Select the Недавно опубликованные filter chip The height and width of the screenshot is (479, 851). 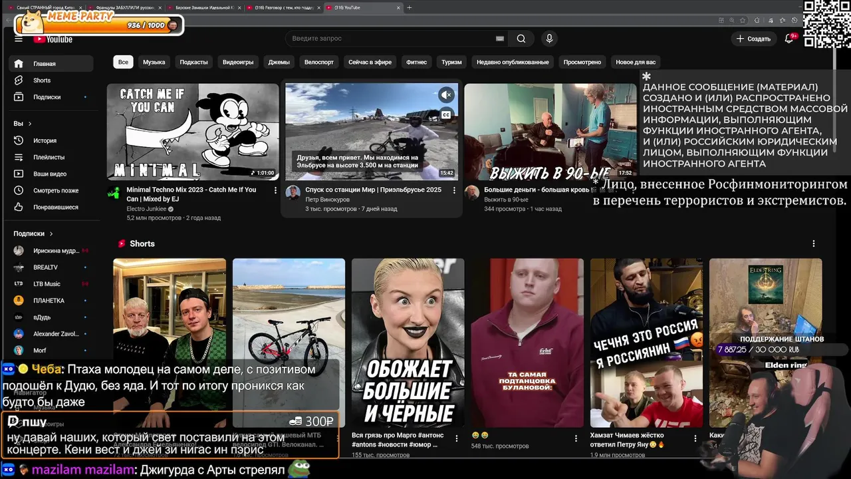tap(513, 62)
